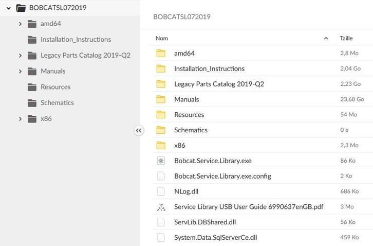Click Installation_Instructions folder icon in sidebar tree

click(32, 40)
